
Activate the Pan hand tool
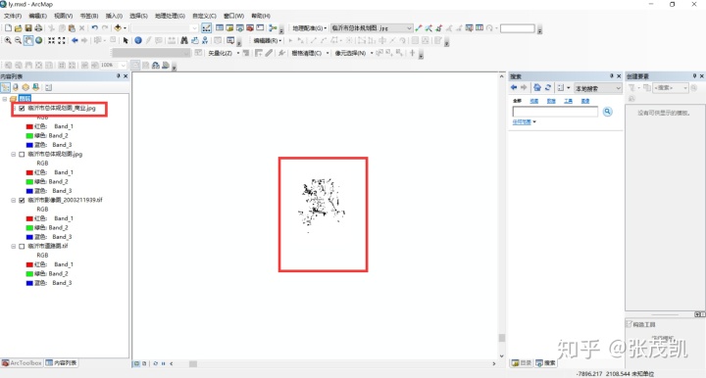28,40
